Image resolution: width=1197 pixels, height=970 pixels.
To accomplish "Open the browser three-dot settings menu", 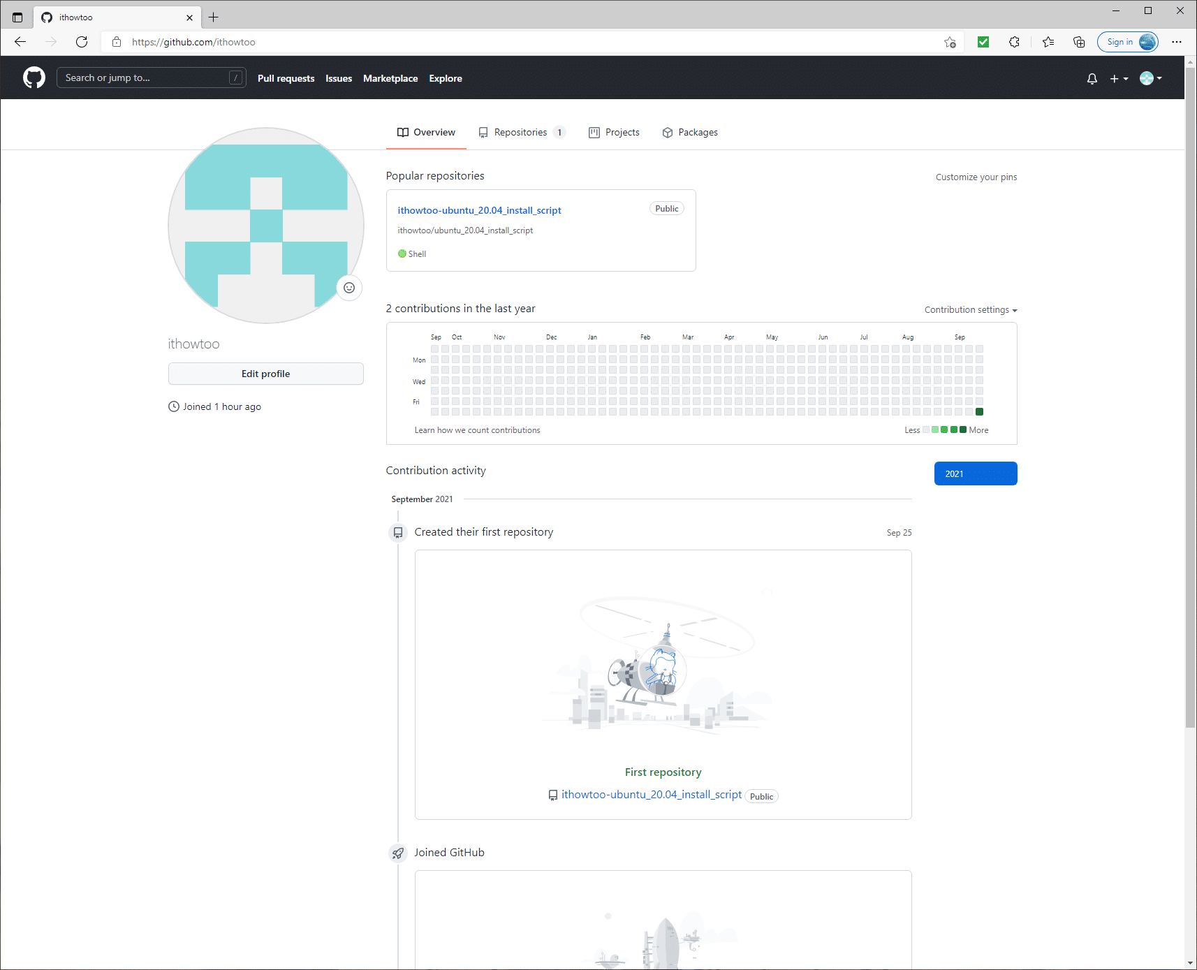I will [x=1177, y=42].
